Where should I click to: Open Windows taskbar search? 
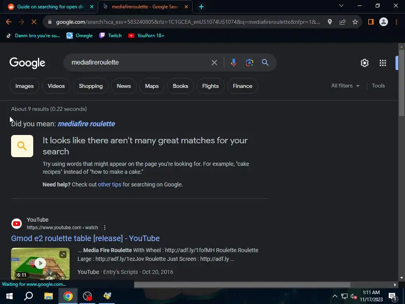point(28,296)
